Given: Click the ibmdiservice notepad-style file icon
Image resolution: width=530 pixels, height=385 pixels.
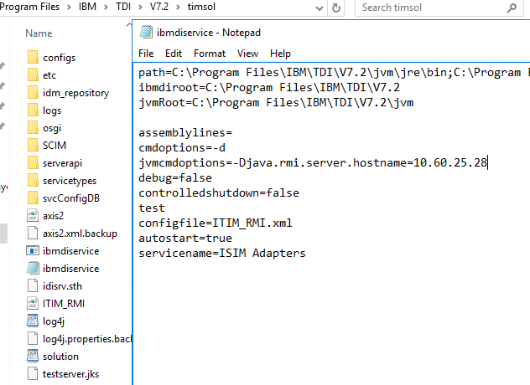Looking at the screenshot, I should [x=33, y=269].
